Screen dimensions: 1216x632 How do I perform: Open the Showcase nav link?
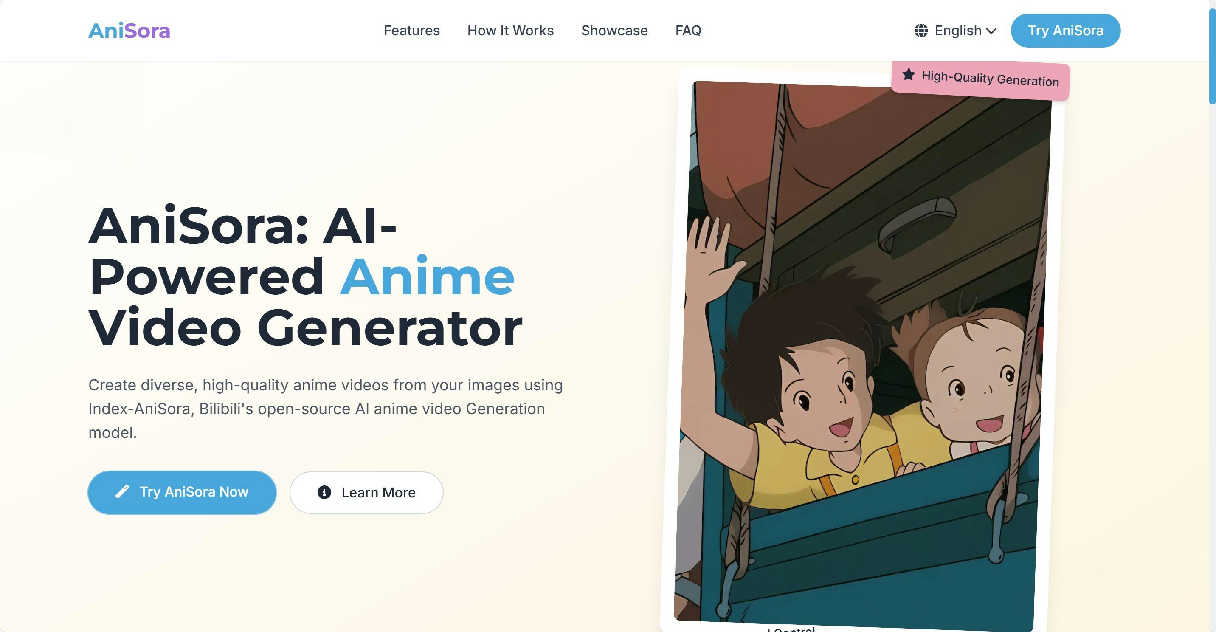[x=614, y=31]
